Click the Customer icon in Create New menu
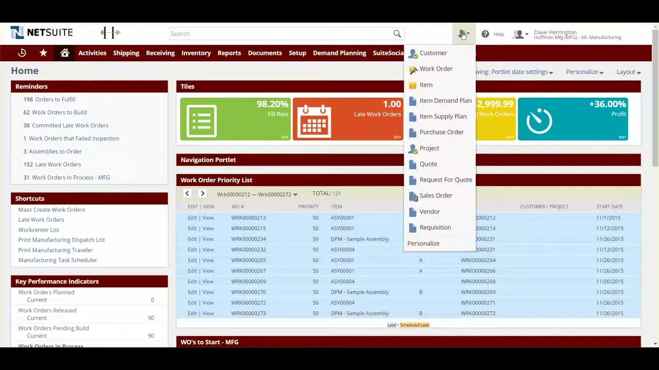This screenshot has height=370, width=659. click(413, 53)
